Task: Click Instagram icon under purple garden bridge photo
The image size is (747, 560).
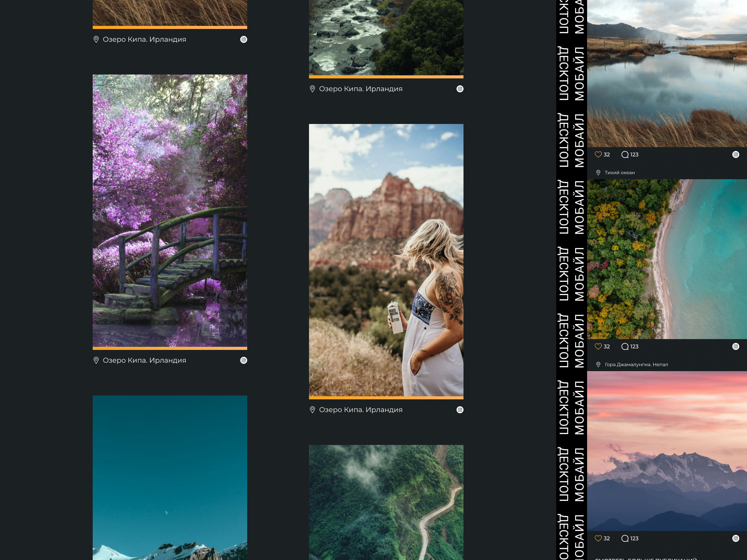Action: coord(244,360)
